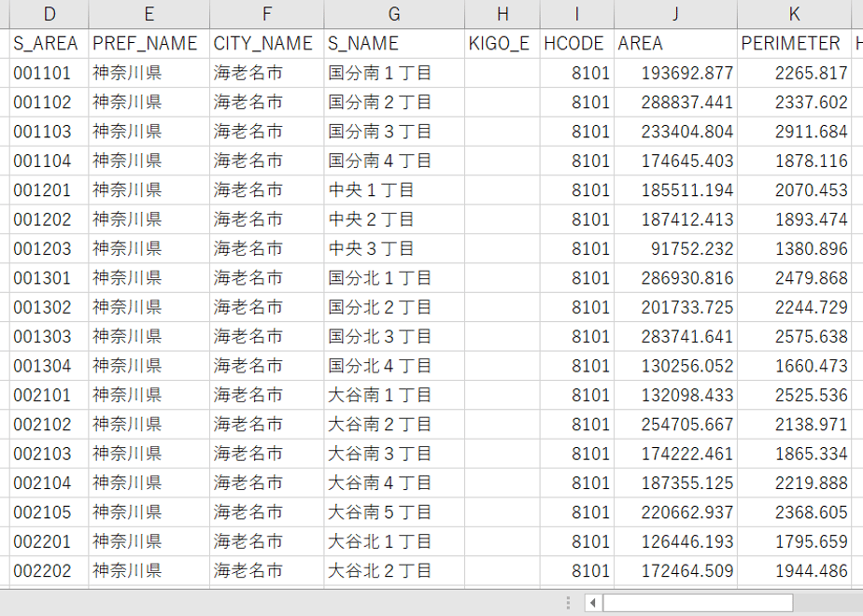This screenshot has width=863, height=616.
Task: Select cell with 大谷北１丁目
Action: (x=394, y=541)
